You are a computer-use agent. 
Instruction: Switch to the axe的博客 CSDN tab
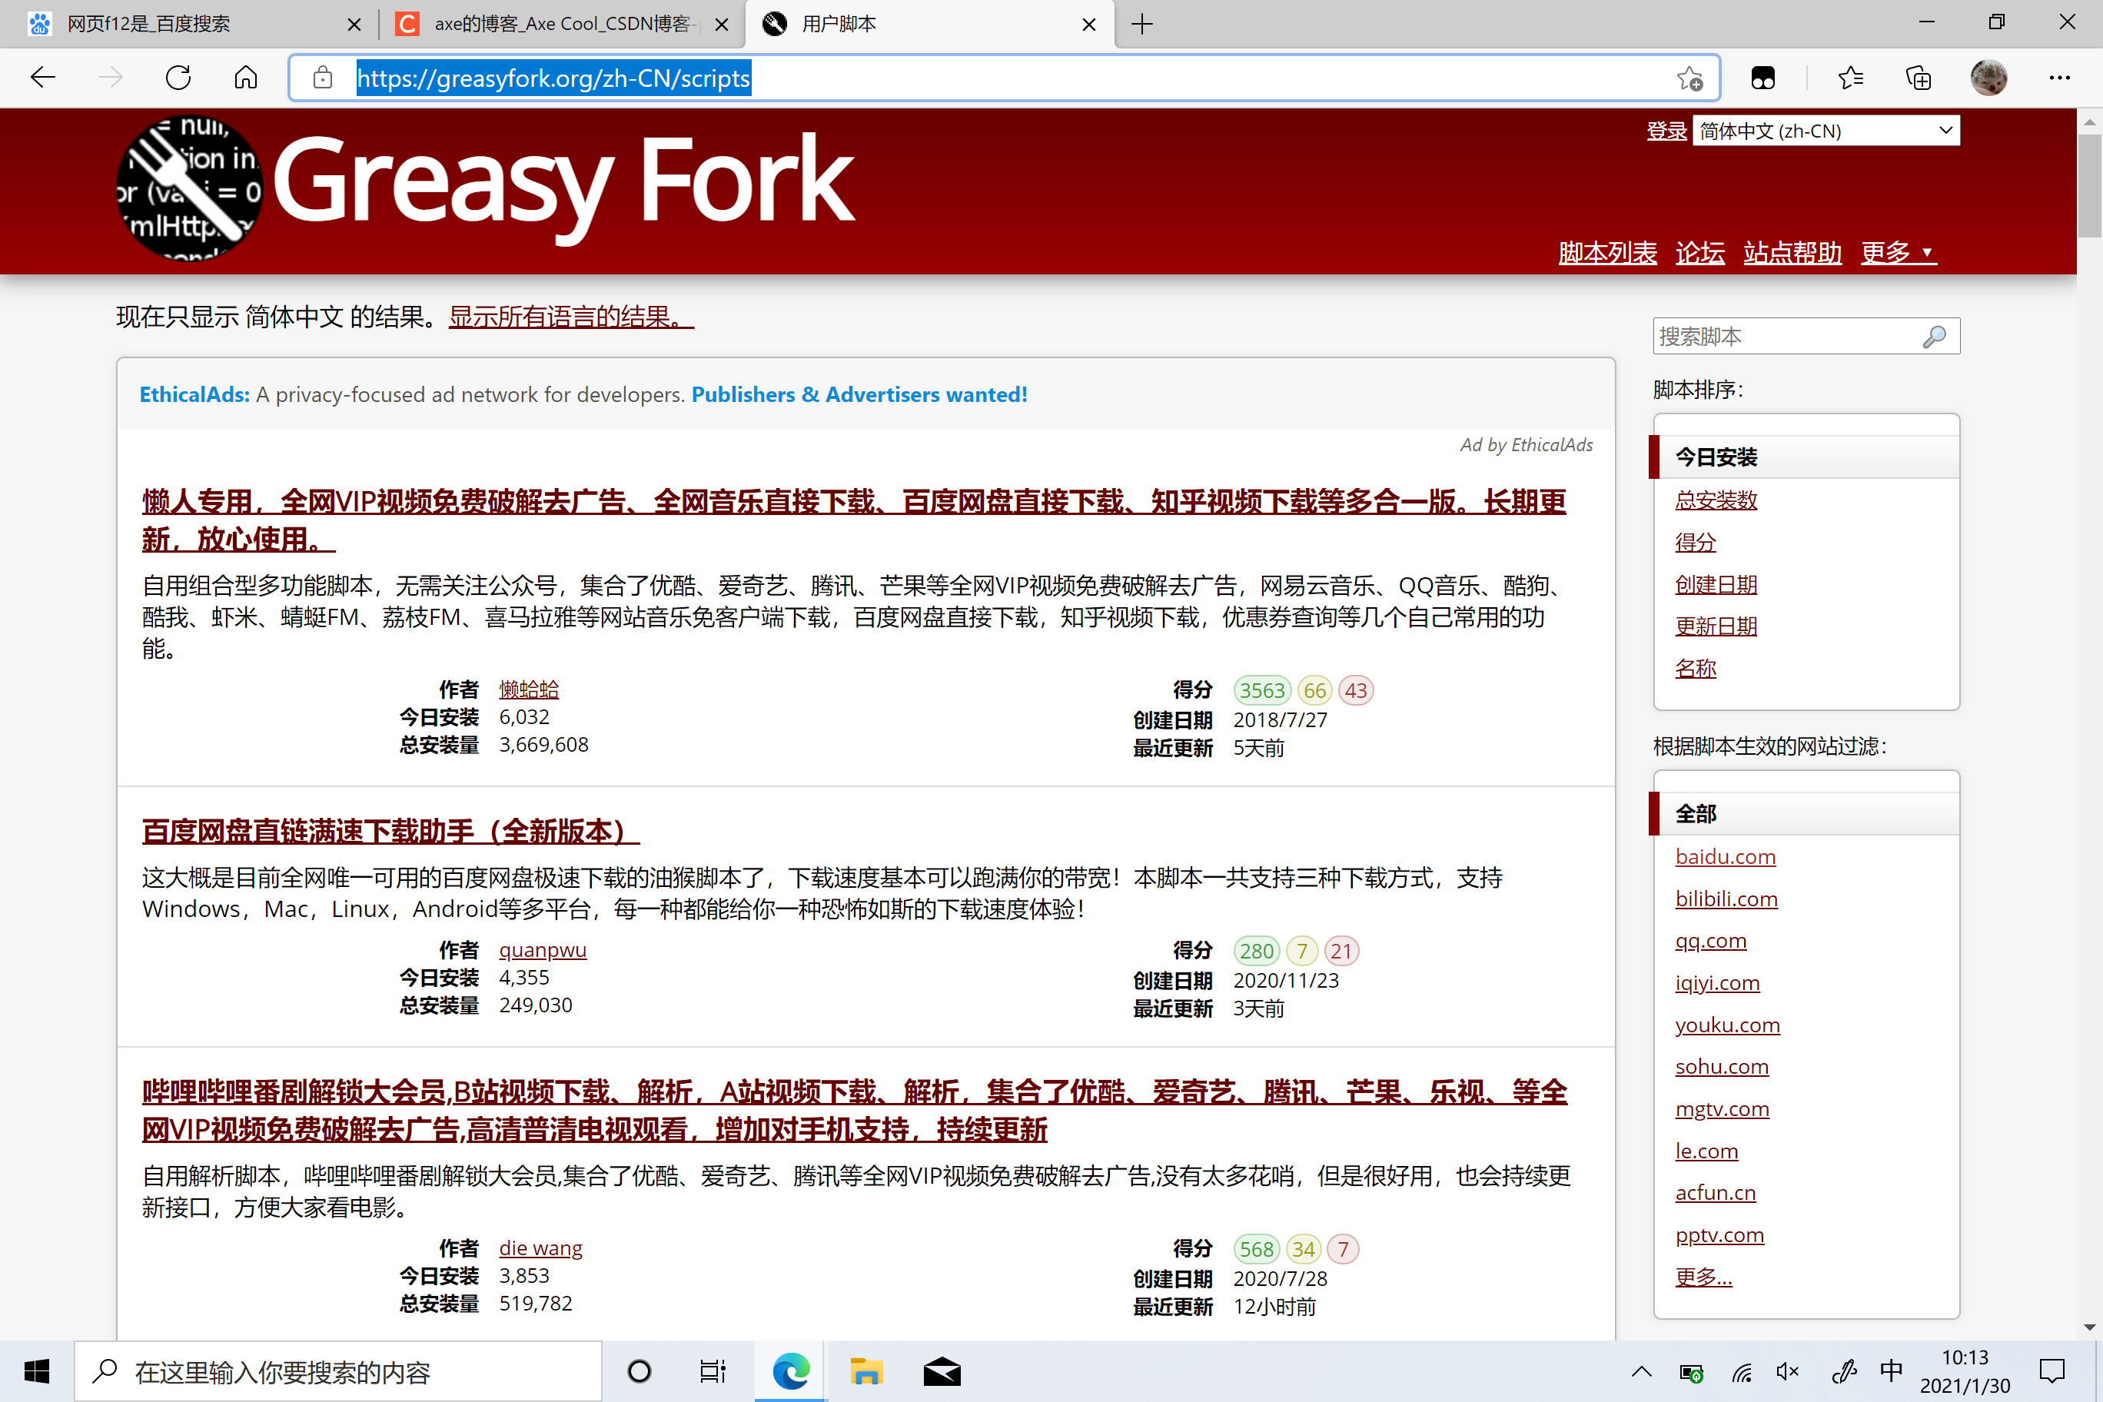pyautogui.click(x=562, y=24)
